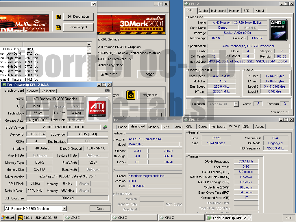Click the HT Link 2750.1 MHz value
The height and width of the screenshot is (222, 296).
[221, 92]
